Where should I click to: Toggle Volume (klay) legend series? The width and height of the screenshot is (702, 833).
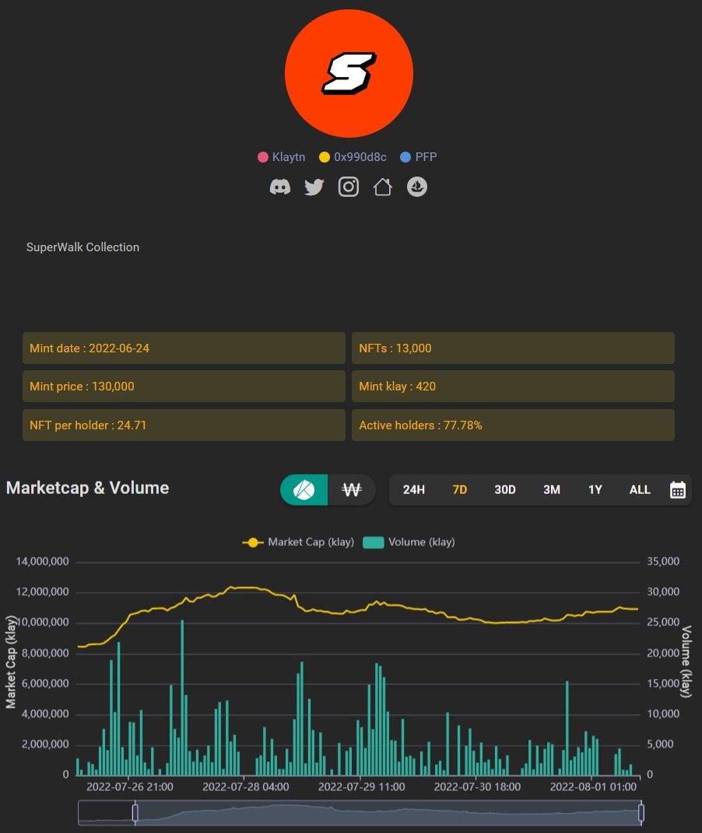pyautogui.click(x=409, y=542)
